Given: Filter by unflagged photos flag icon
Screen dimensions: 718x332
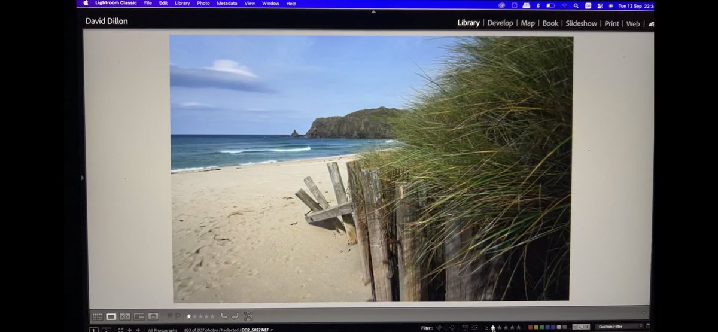Looking at the screenshot, I should click(446, 328).
